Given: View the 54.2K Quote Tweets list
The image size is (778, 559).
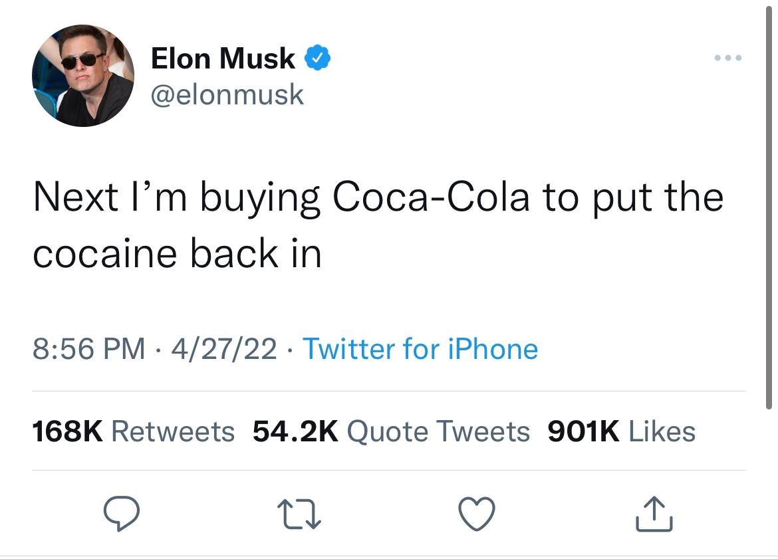Looking at the screenshot, I should pyautogui.click(x=391, y=431).
